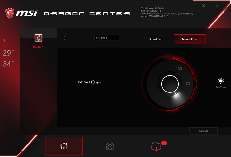231x157 pixels.
Task: Click the MSI dragon shield logo
Action: [x=10, y=13]
